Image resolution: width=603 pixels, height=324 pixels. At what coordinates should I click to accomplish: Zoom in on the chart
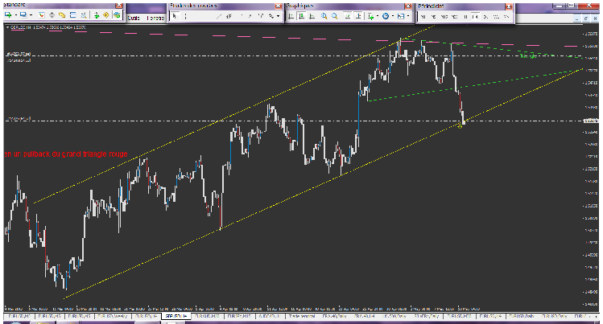(324, 16)
